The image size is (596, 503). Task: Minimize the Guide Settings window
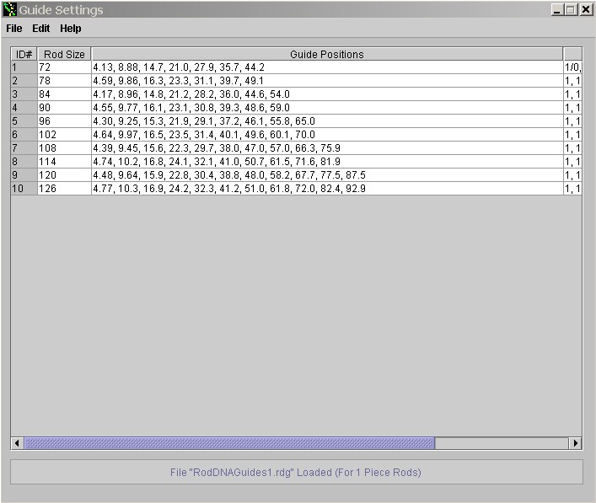pos(557,10)
